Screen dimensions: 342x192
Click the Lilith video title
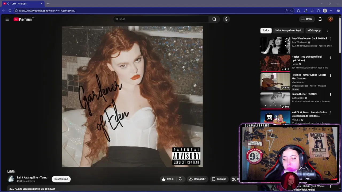11,171
